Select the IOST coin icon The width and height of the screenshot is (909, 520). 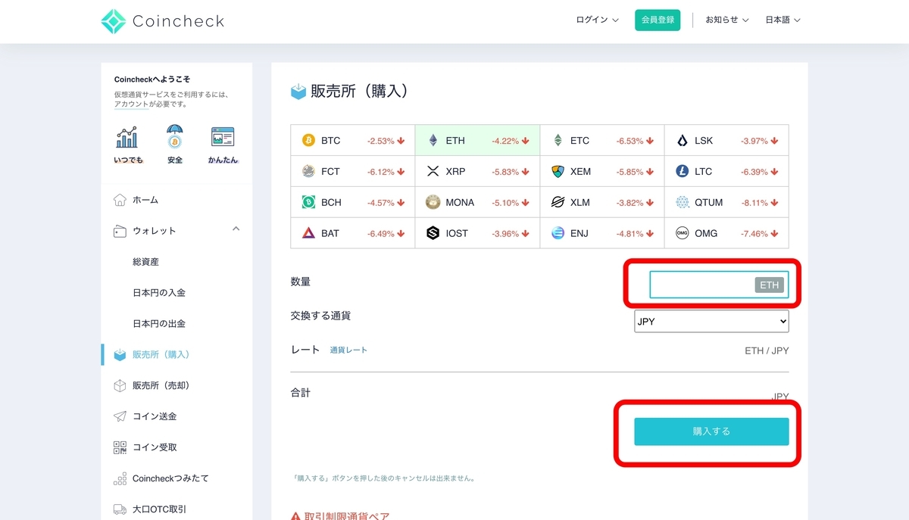tap(433, 233)
